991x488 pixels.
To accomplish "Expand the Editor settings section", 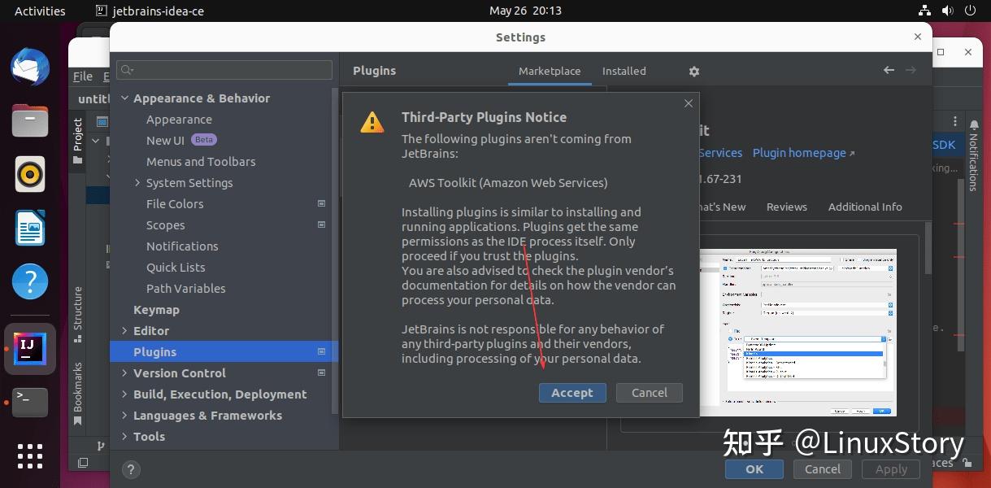I will click(123, 330).
